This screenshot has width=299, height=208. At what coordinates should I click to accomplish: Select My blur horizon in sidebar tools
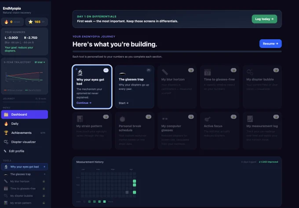click(25, 181)
